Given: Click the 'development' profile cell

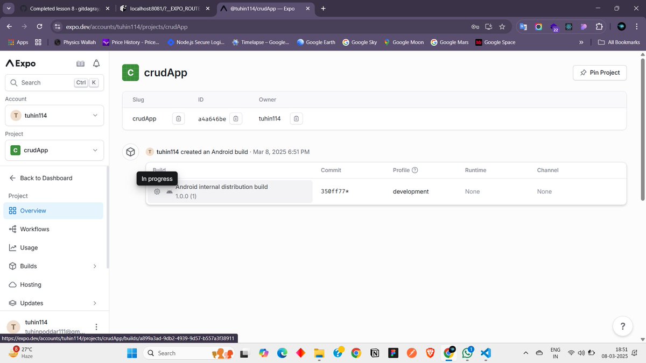Looking at the screenshot, I should point(411,191).
